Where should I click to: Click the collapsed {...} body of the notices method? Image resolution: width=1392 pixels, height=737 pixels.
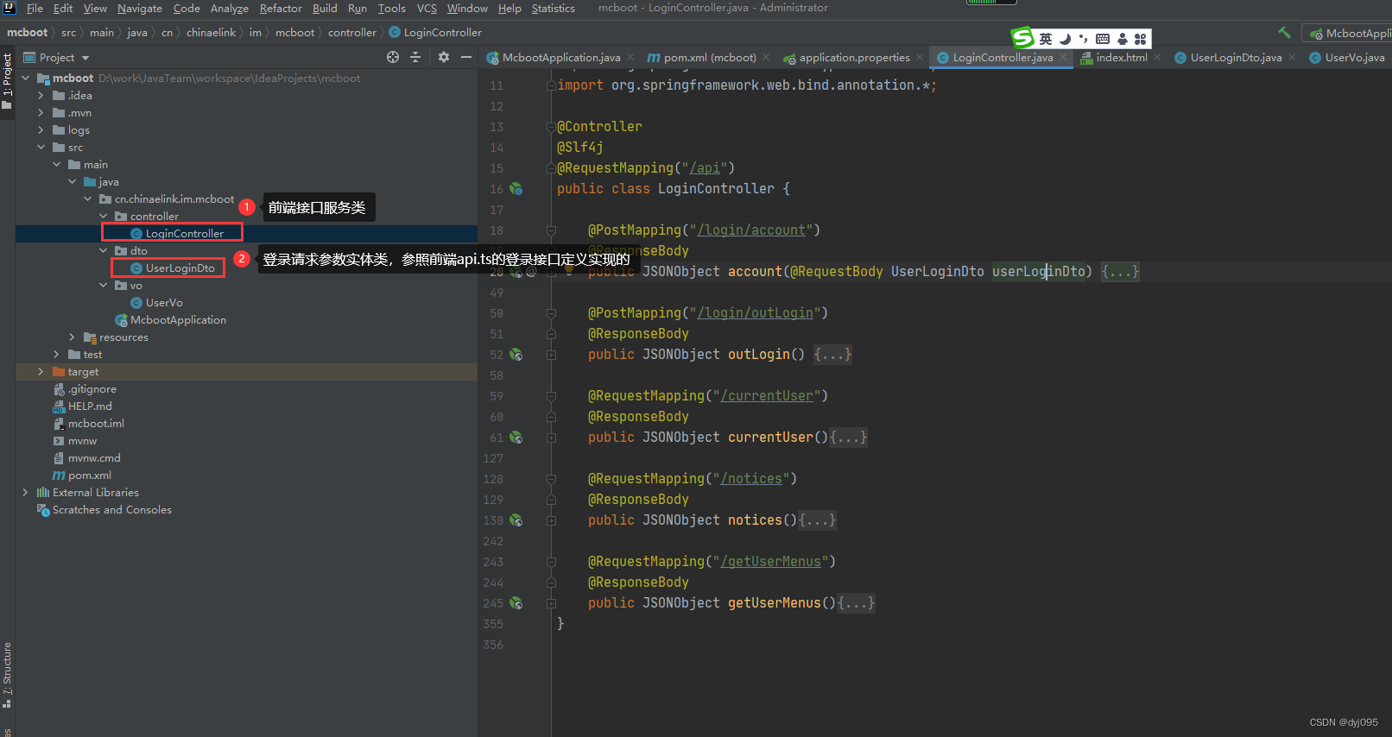click(817, 520)
